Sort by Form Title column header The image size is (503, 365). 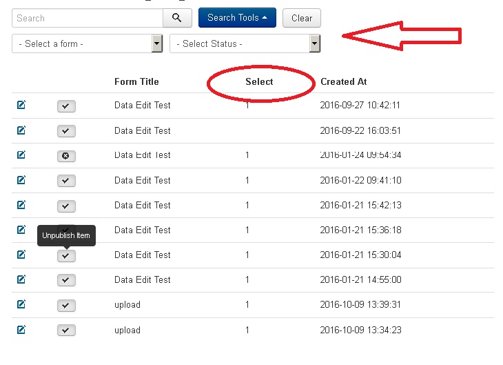coord(136,81)
